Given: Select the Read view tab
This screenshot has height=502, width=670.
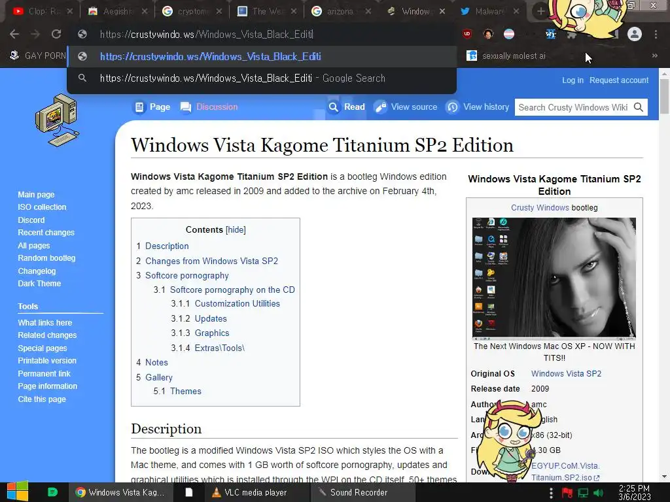Looking at the screenshot, I should pyautogui.click(x=347, y=107).
